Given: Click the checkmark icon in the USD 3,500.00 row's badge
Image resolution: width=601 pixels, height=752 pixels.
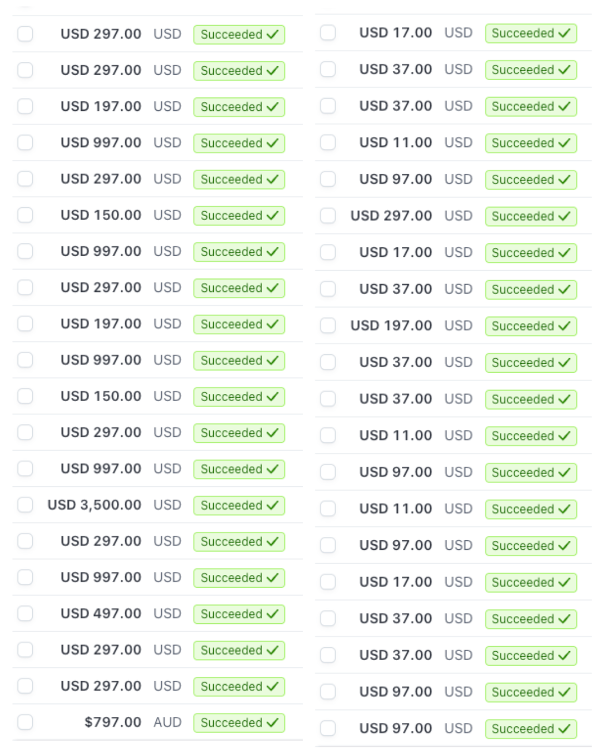Looking at the screenshot, I should click(272, 505).
